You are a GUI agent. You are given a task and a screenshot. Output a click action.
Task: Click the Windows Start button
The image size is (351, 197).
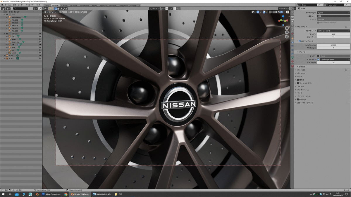[x=3, y=194]
